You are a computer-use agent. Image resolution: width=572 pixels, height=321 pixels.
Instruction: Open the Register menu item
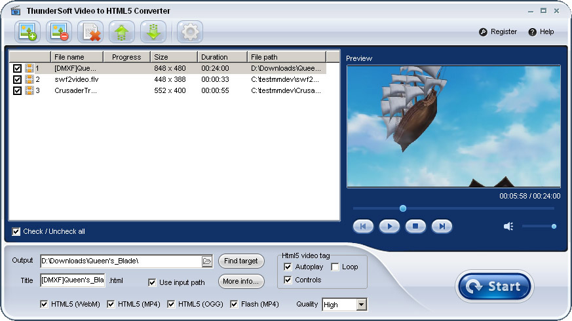(x=498, y=31)
